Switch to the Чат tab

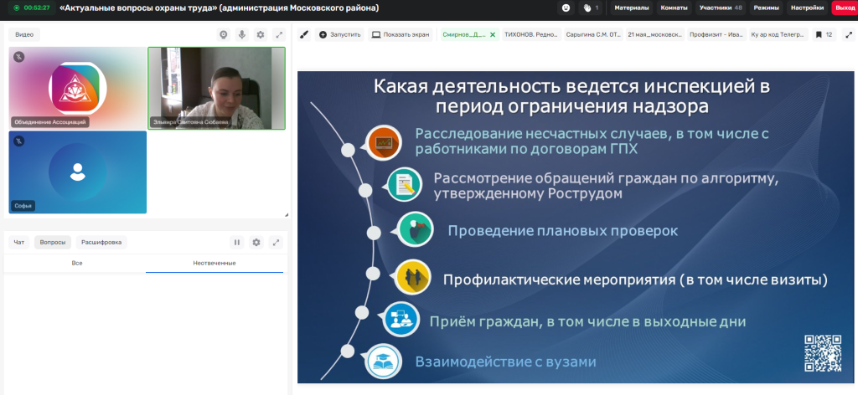pyautogui.click(x=19, y=242)
